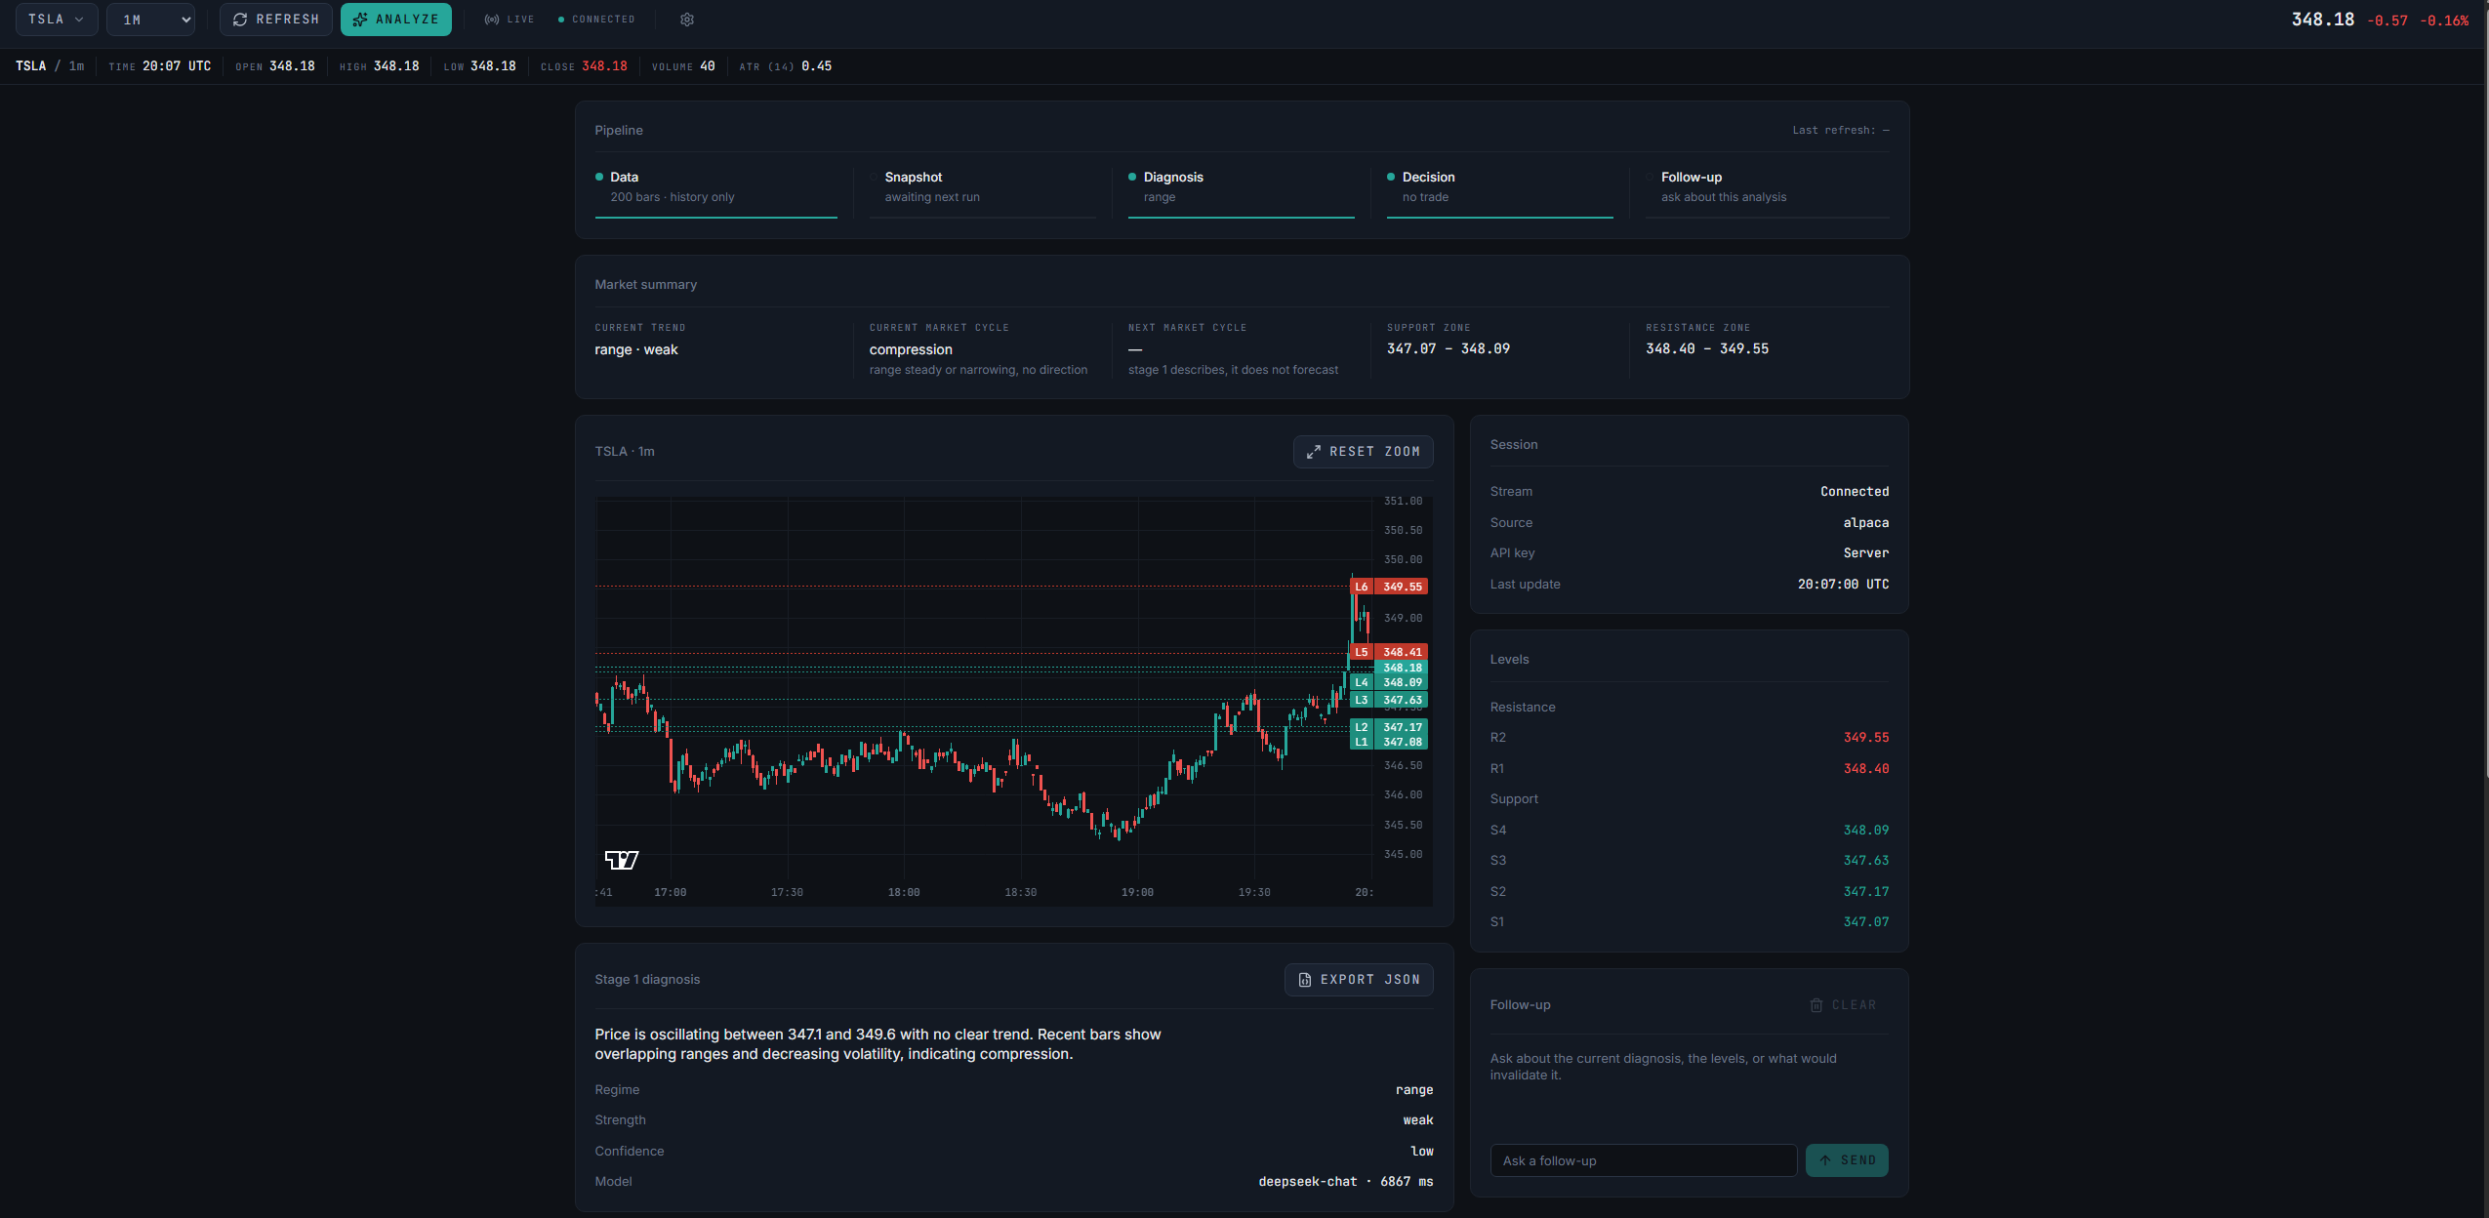
Task: Click the Ask a follow-up input field
Action: tap(1644, 1160)
